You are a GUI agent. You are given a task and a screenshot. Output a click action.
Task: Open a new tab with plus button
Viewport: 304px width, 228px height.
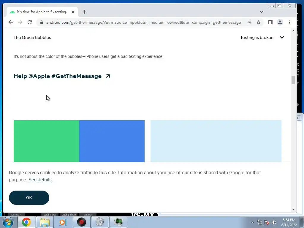[84, 12]
